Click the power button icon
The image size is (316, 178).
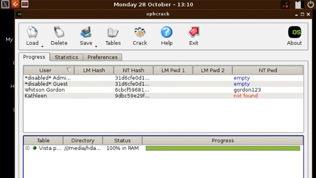coord(311,4)
